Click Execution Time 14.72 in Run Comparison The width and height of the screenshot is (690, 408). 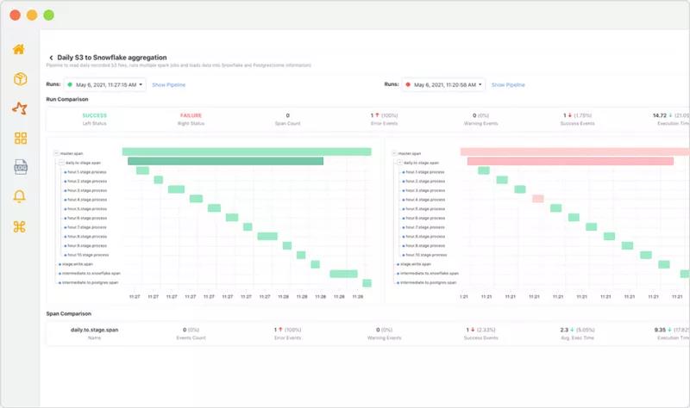(671, 115)
